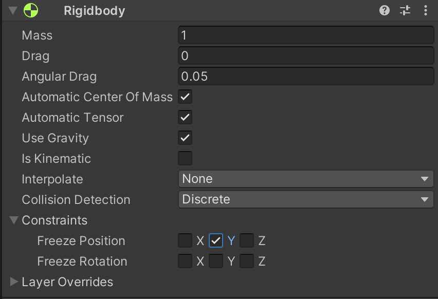Click the Mass value field
Screen dimensions: 438x299
[306, 35]
